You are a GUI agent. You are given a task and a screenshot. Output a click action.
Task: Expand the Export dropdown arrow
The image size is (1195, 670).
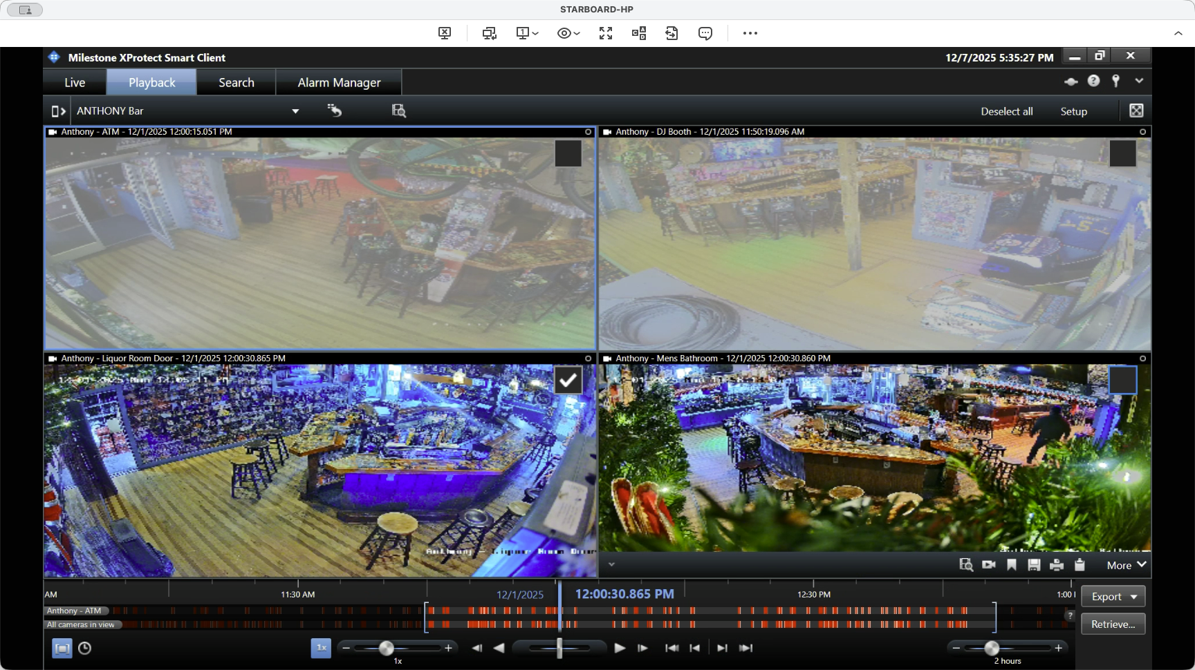(x=1133, y=597)
